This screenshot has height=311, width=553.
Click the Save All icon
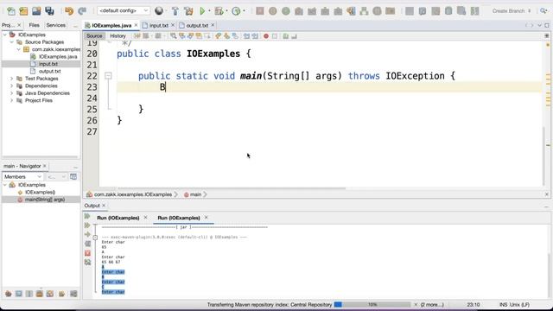click(49, 11)
